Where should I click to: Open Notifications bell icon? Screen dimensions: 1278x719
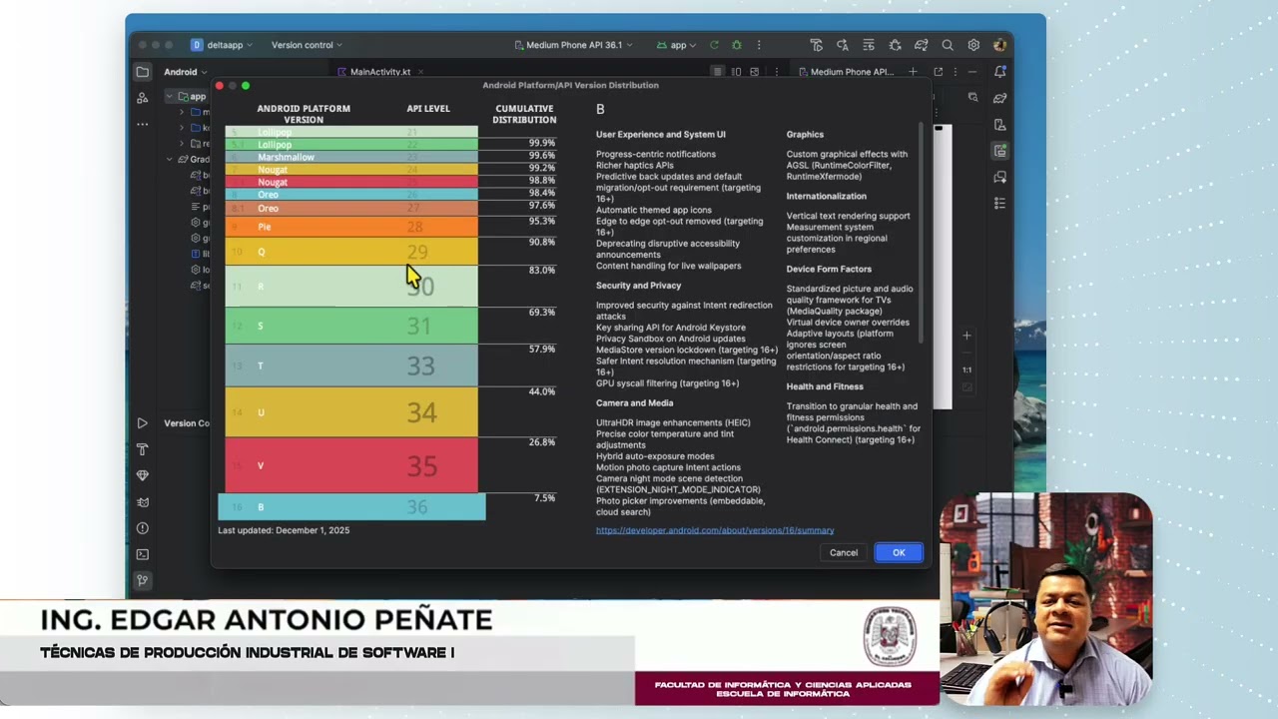point(999,72)
